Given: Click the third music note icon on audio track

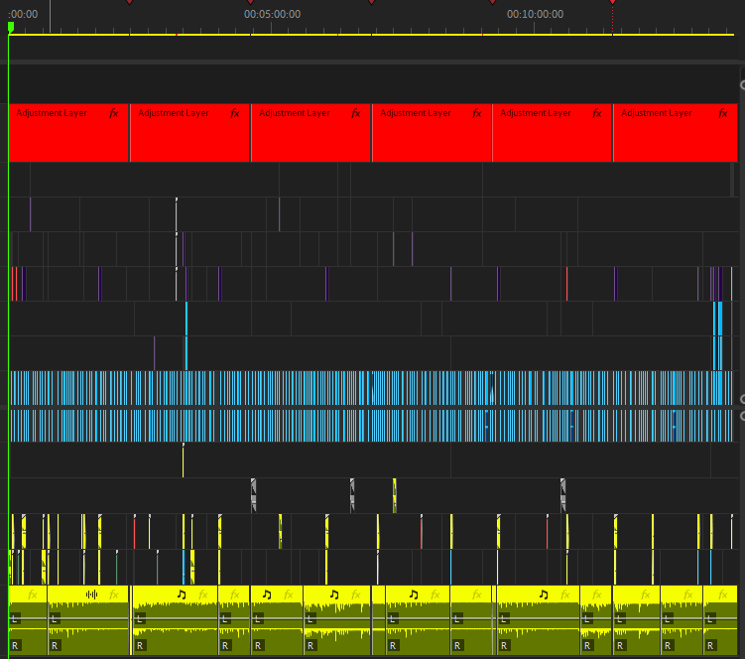Looking at the screenshot, I should tap(334, 594).
